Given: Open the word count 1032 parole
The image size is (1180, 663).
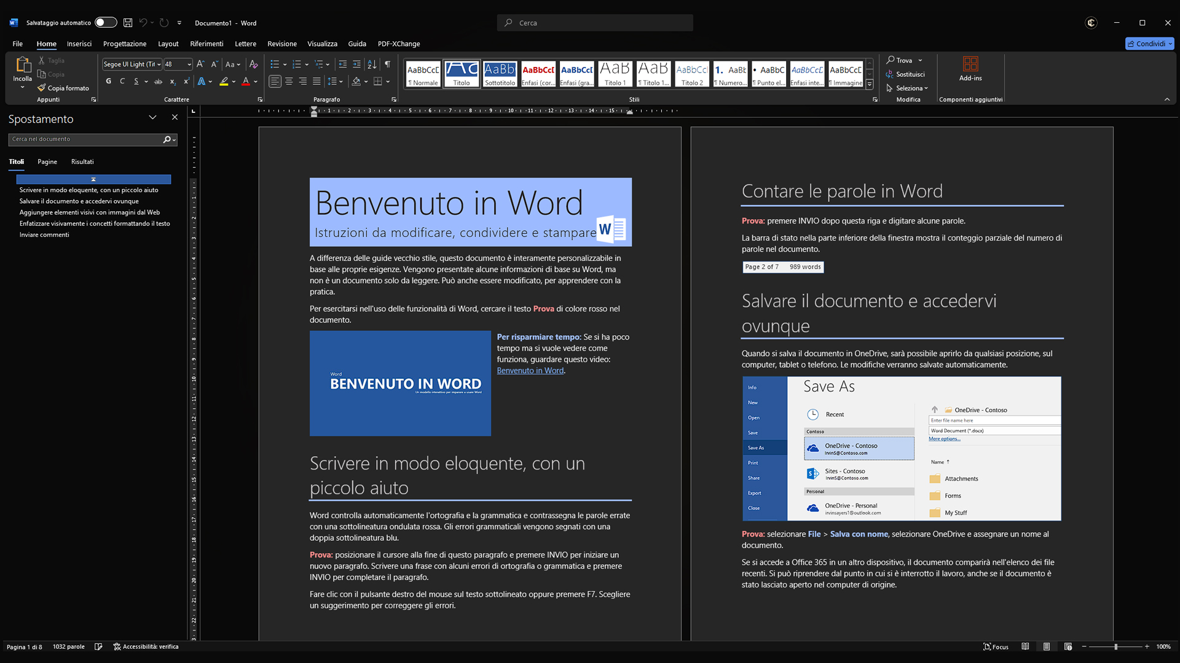Looking at the screenshot, I should (69, 646).
